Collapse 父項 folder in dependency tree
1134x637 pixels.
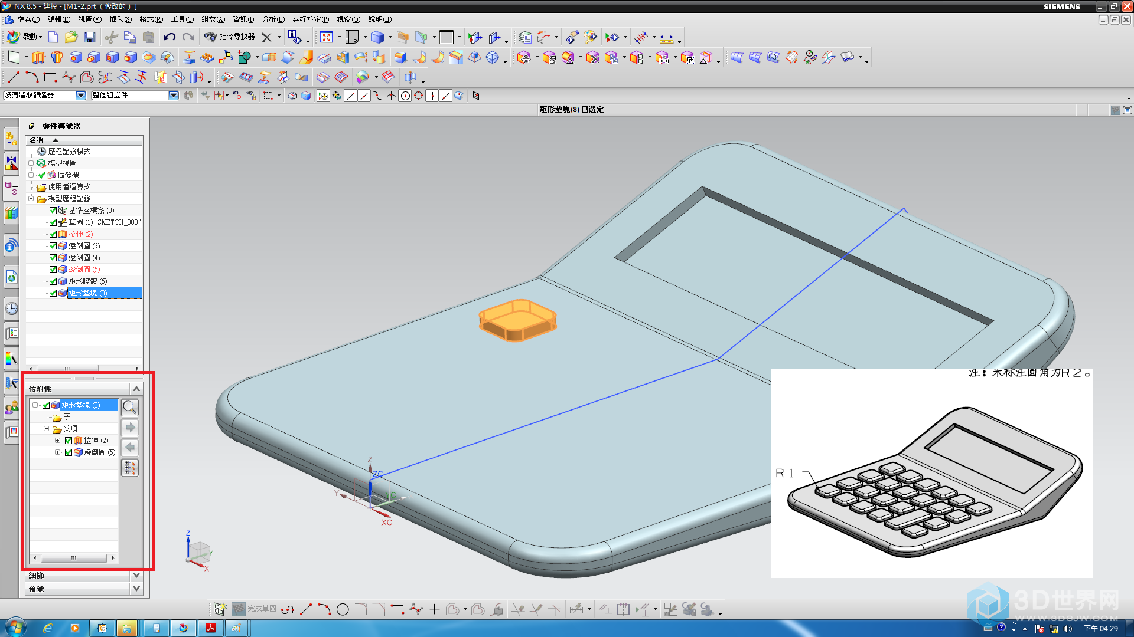point(46,429)
